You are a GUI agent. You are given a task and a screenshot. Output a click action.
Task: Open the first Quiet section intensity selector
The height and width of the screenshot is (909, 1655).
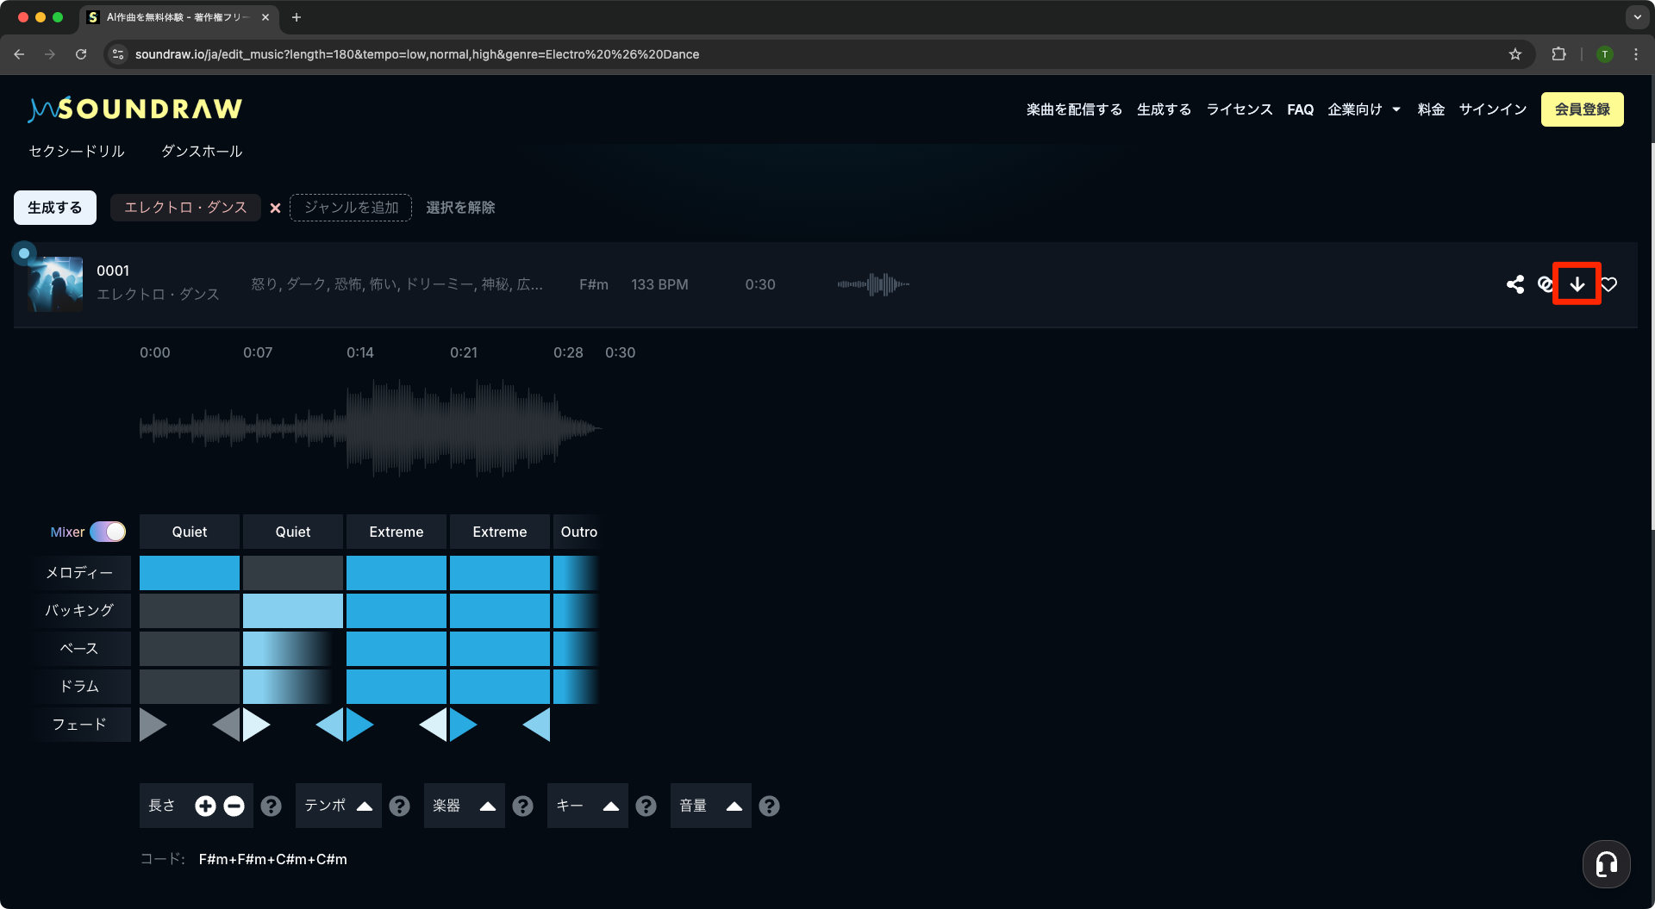pos(190,532)
